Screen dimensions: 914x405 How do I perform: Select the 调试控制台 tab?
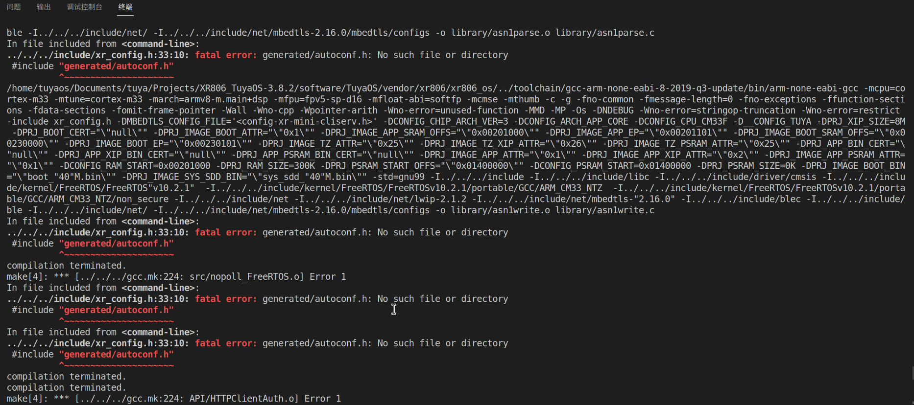[84, 7]
